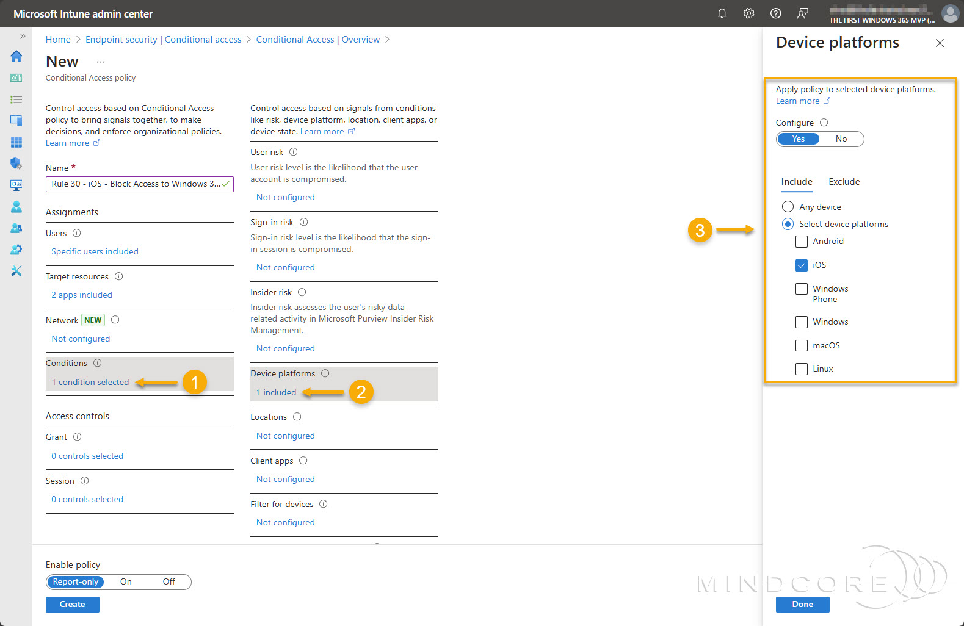The image size is (964, 626).
Task: Click the Filter for devices info icon
Action: 323,504
